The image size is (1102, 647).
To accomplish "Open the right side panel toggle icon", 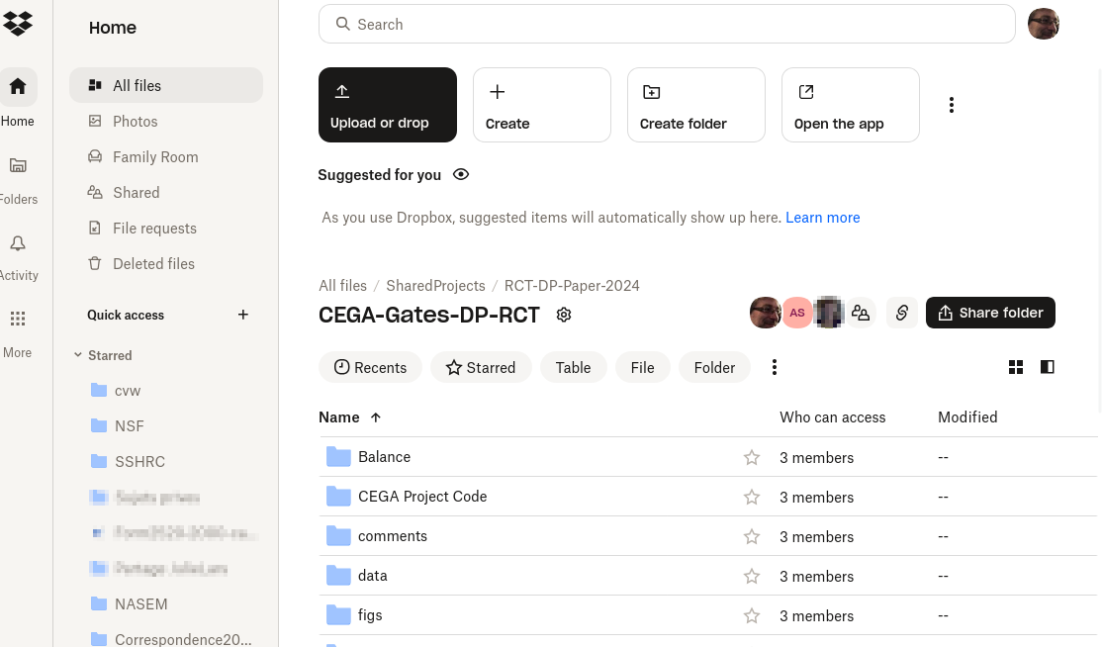I will [x=1047, y=367].
